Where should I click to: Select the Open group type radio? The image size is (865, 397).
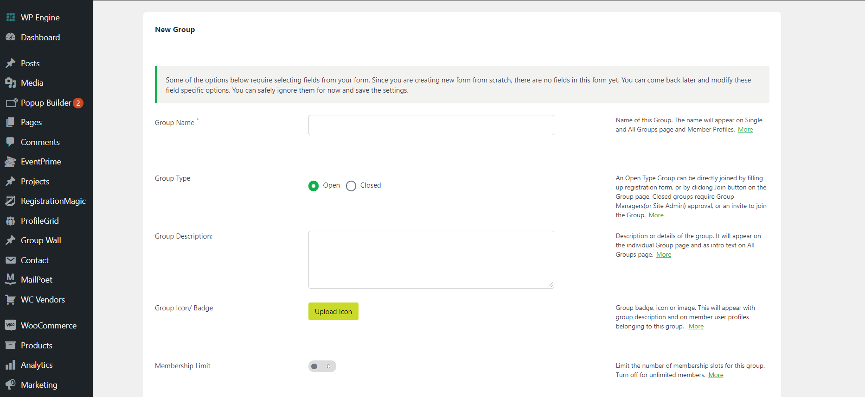point(314,186)
